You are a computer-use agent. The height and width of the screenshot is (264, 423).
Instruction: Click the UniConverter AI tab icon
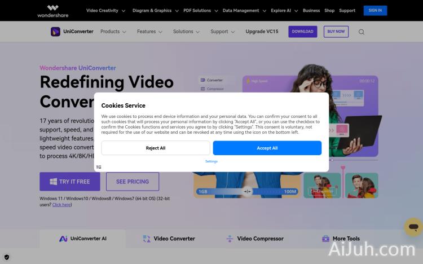63,239
